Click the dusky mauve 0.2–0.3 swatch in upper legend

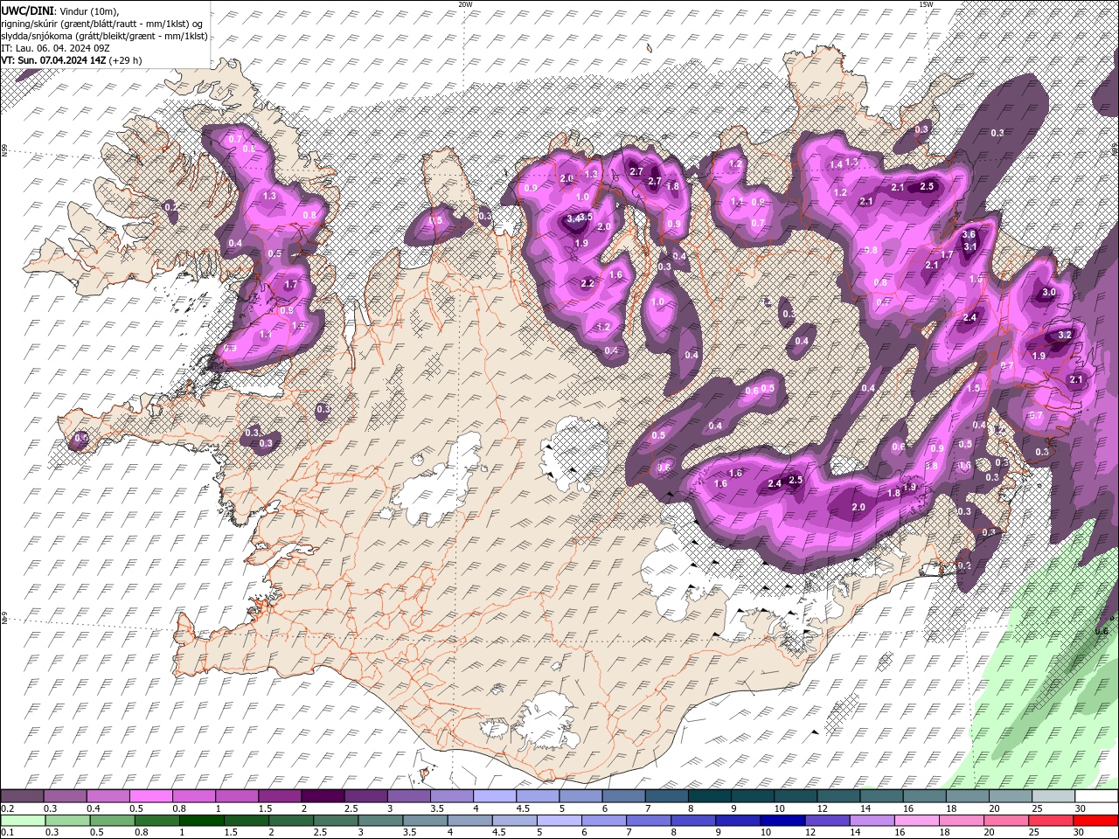22,796
